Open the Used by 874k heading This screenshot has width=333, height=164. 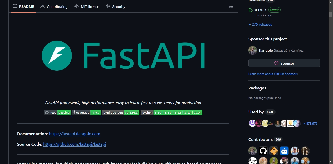coord(262,112)
